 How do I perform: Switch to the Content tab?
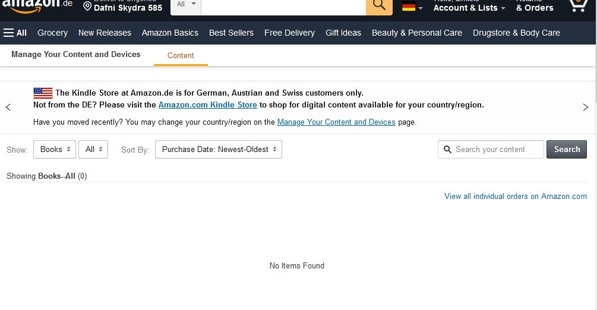coord(181,56)
